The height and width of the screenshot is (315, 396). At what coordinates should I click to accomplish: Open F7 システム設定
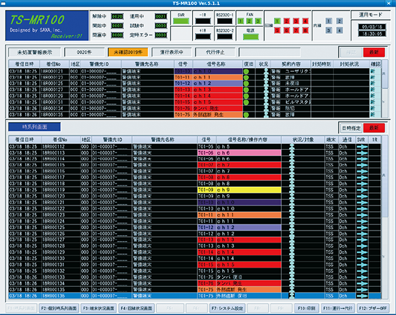(227, 308)
